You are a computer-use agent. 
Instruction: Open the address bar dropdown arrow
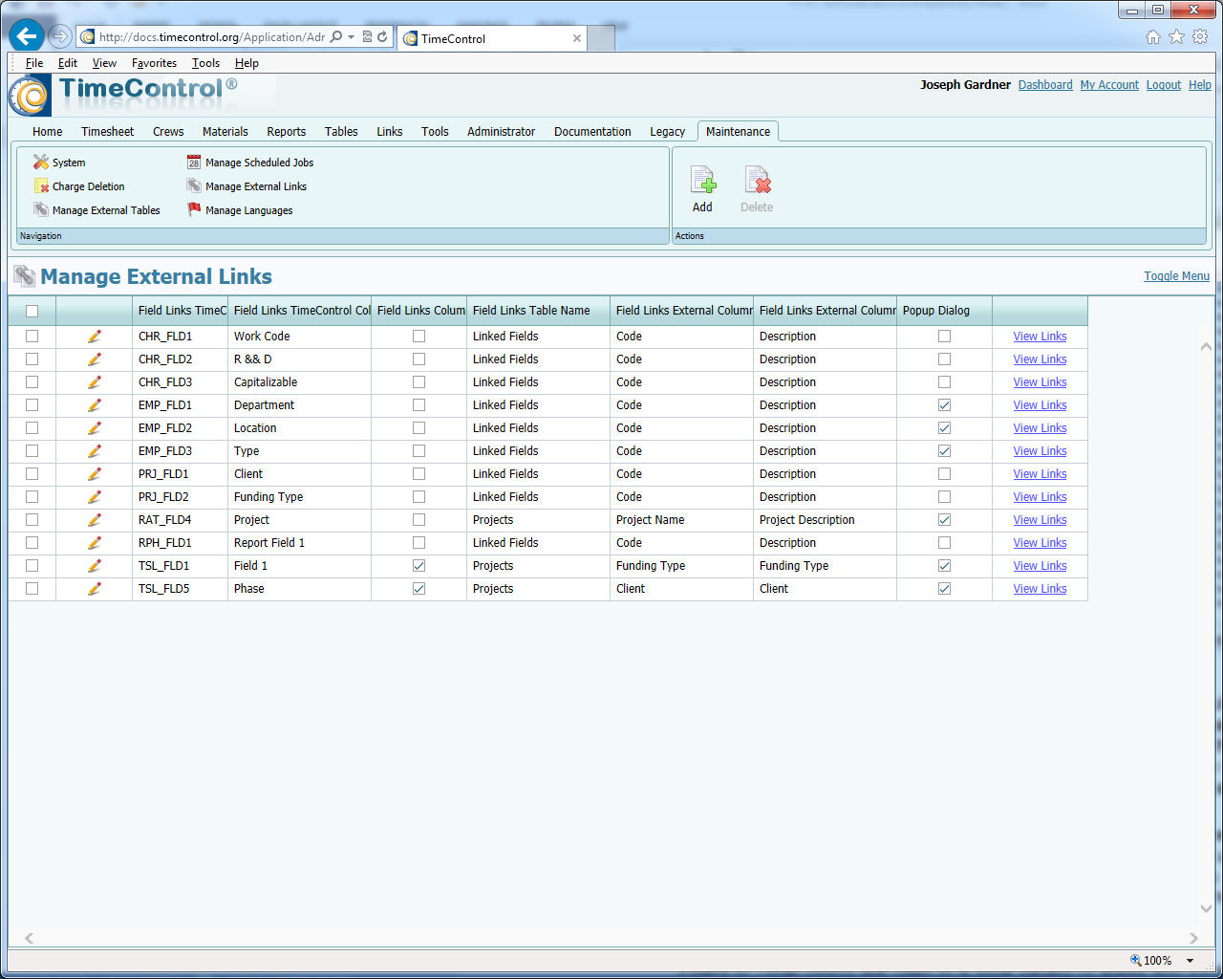click(352, 37)
